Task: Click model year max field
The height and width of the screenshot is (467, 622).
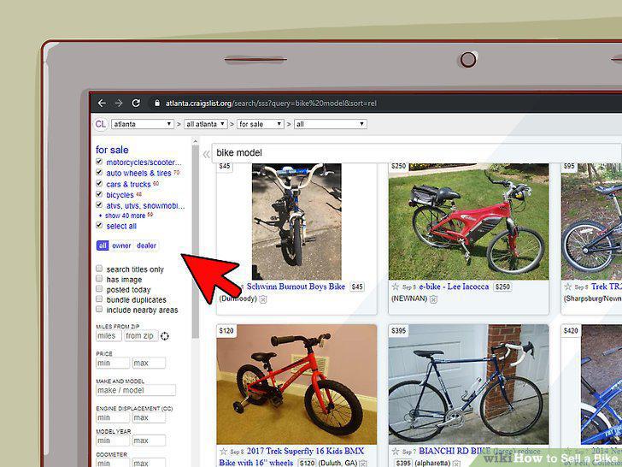Action: click(x=149, y=440)
